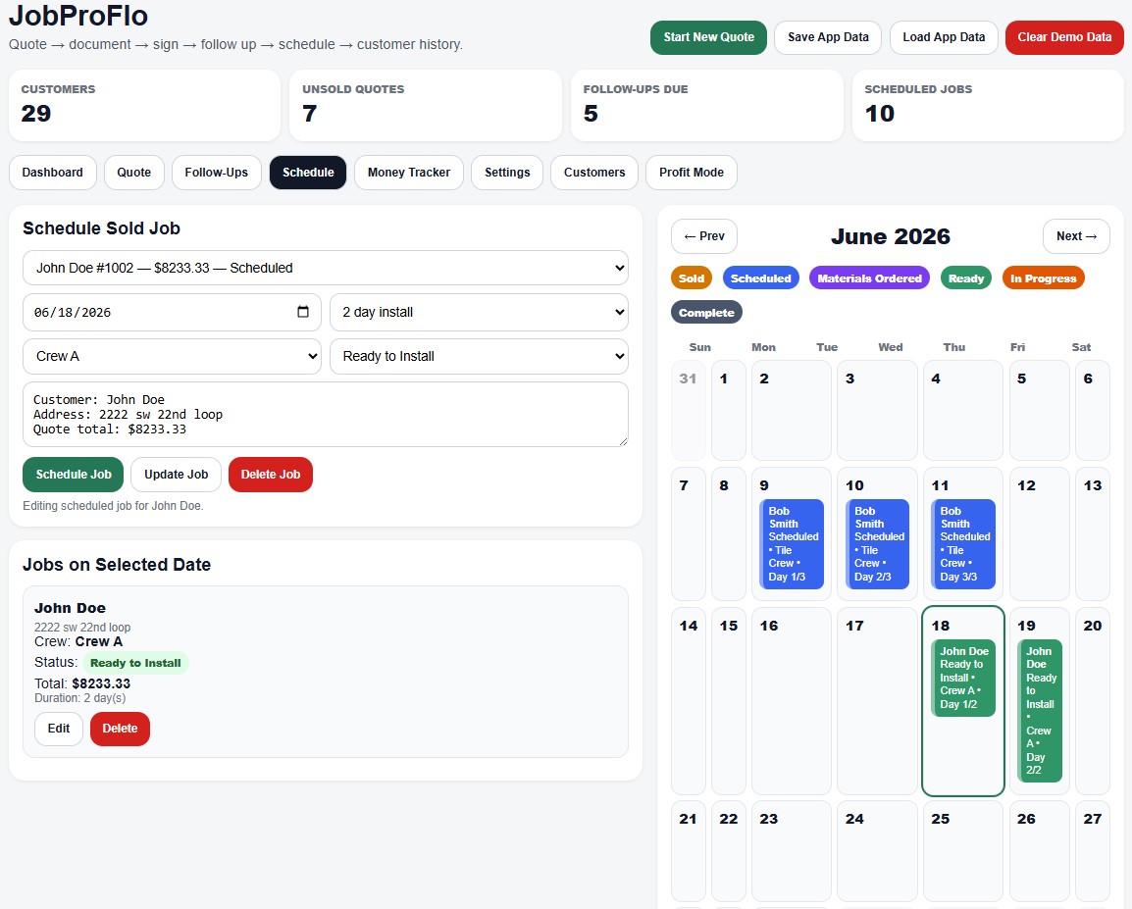The width and height of the screenshot is (1132, 909).
Task: Select June 25 on the calendar
Action: point(963,851)
